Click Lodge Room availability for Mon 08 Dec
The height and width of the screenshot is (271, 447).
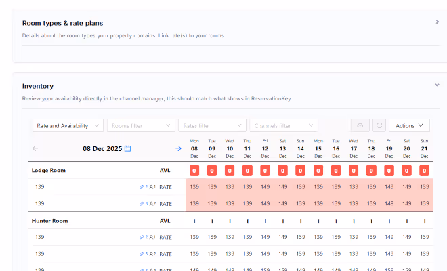click(194, 171)
